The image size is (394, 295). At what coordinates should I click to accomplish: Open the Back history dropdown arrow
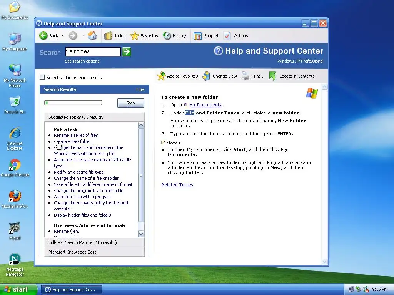click(63, 36)
